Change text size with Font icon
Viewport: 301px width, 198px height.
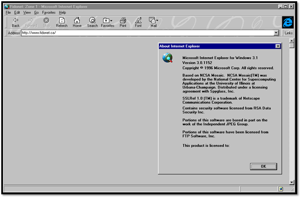pos(138,20)
